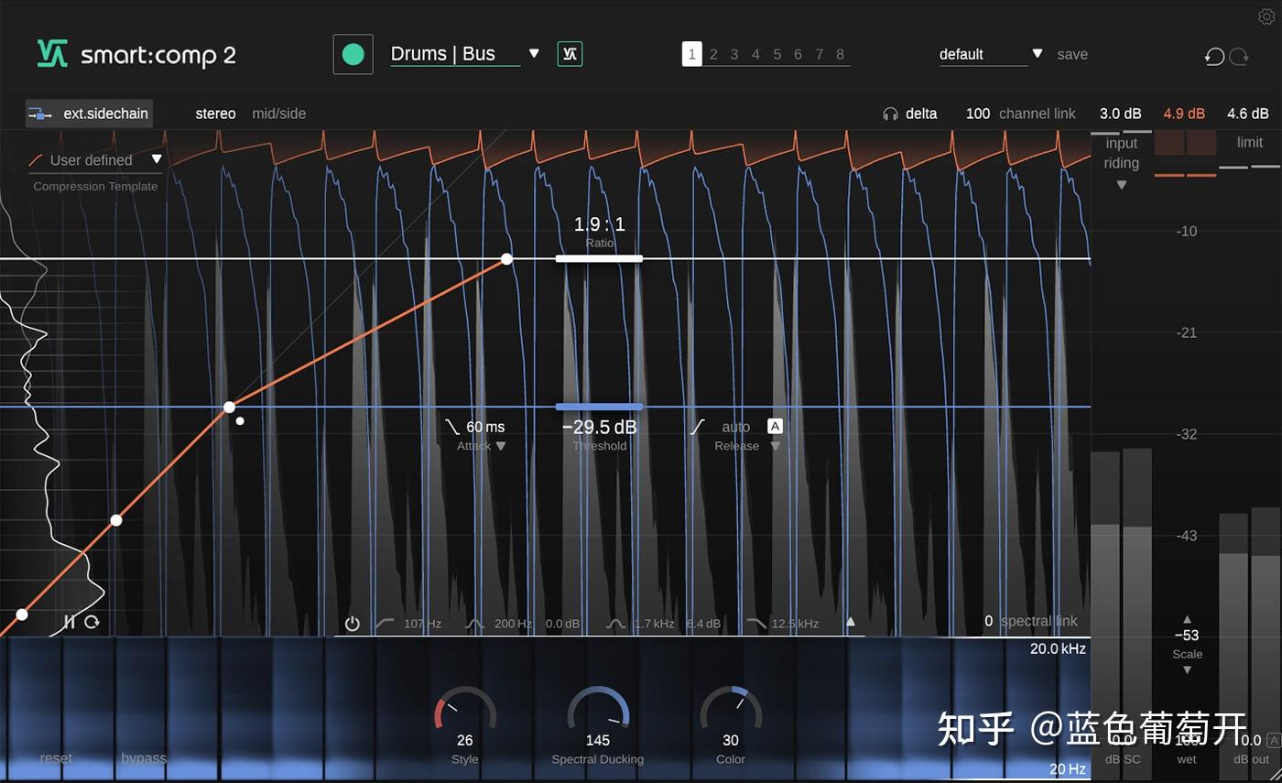Click the Threshold slider at -29.5 dB
1282x783 pixels.
599,407
